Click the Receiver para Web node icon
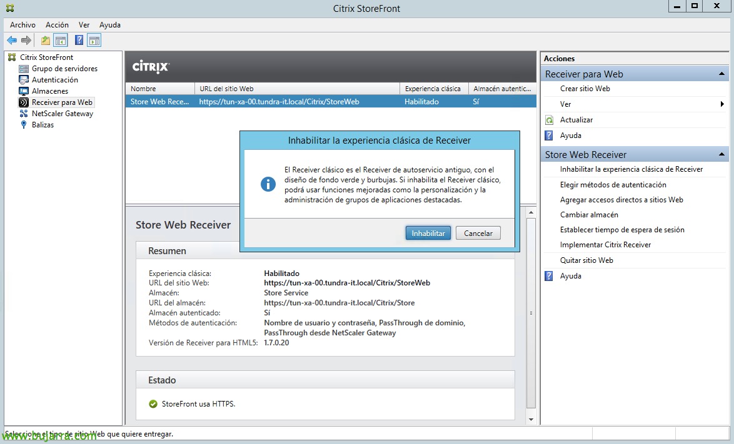The image size is (734, 444). [x=23, y=102]
